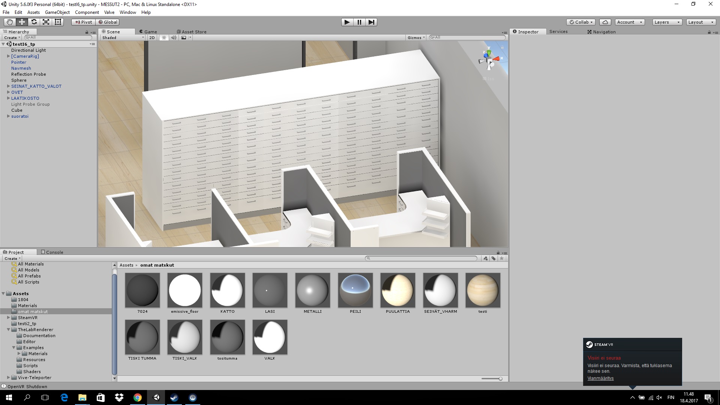Toggle 2D mode in the Scene view

click(x=152, y=37)
